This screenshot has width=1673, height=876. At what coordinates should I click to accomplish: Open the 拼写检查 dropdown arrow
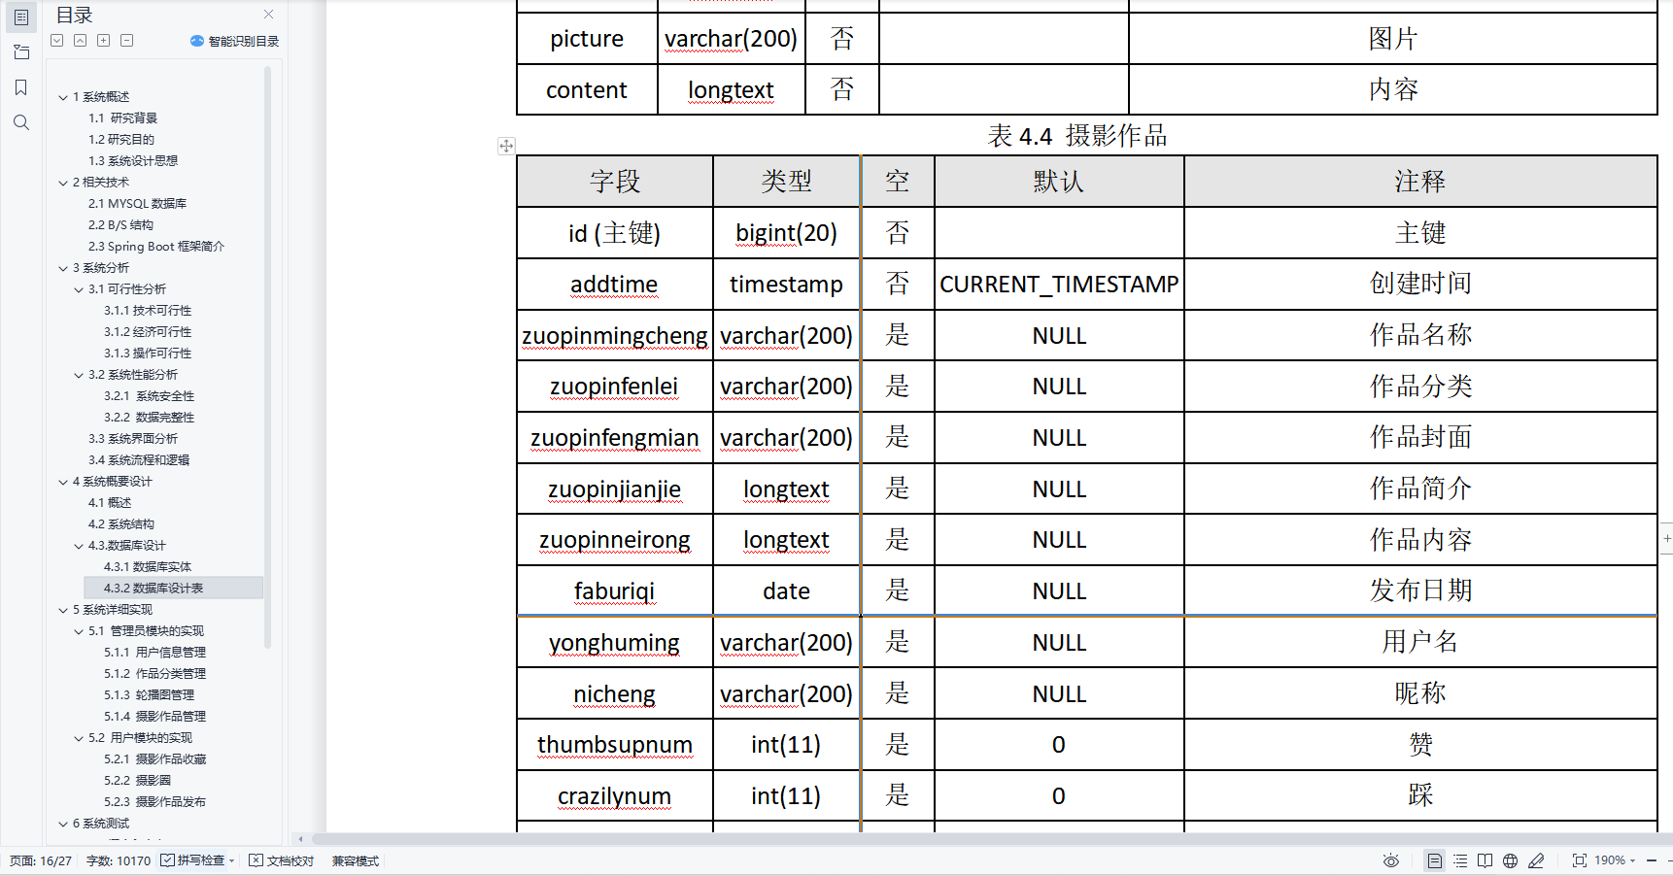[x=232, y=860]
